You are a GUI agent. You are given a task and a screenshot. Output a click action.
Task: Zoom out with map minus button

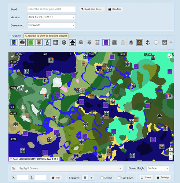coord(170,158)
